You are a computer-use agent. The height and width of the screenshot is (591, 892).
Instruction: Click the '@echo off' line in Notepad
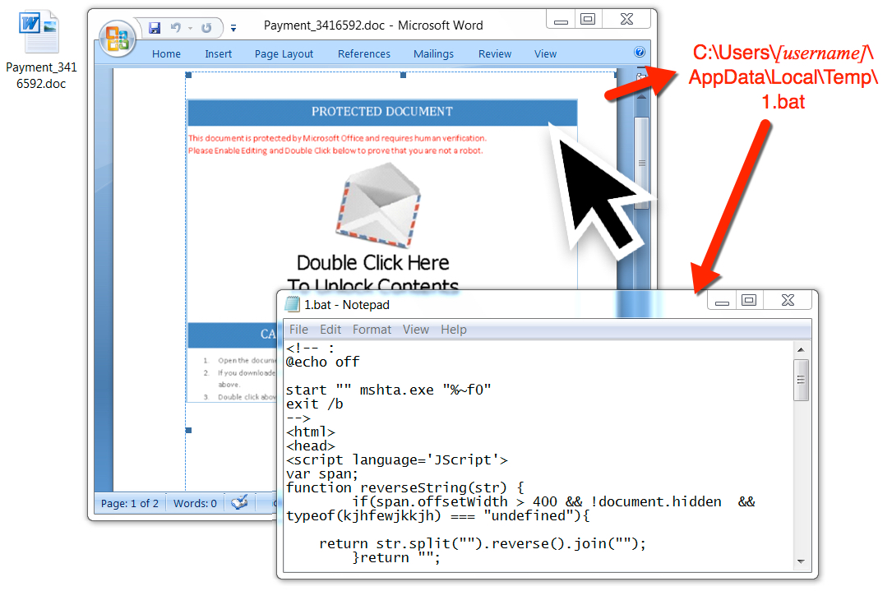(322, 362)
